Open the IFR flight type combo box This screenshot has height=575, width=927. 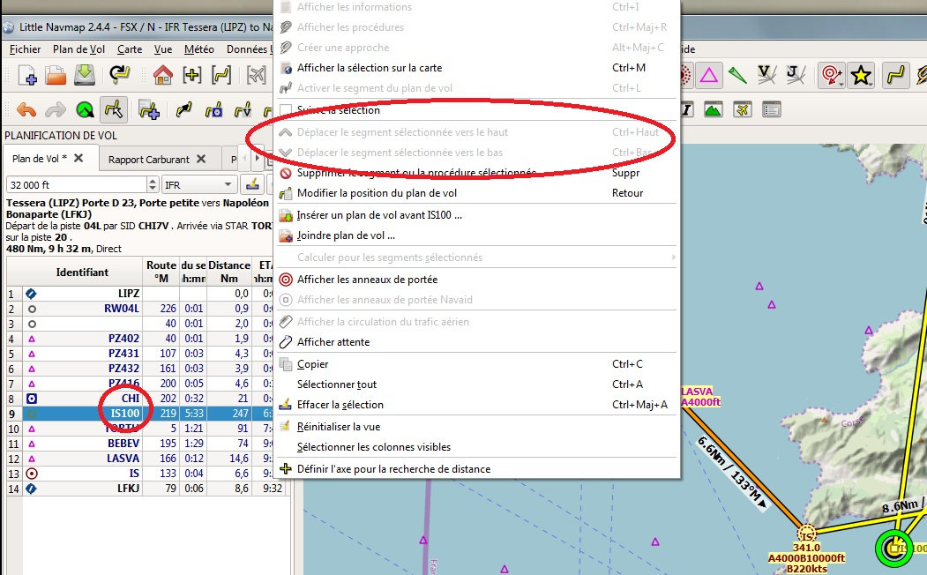(x=199, y=184)
